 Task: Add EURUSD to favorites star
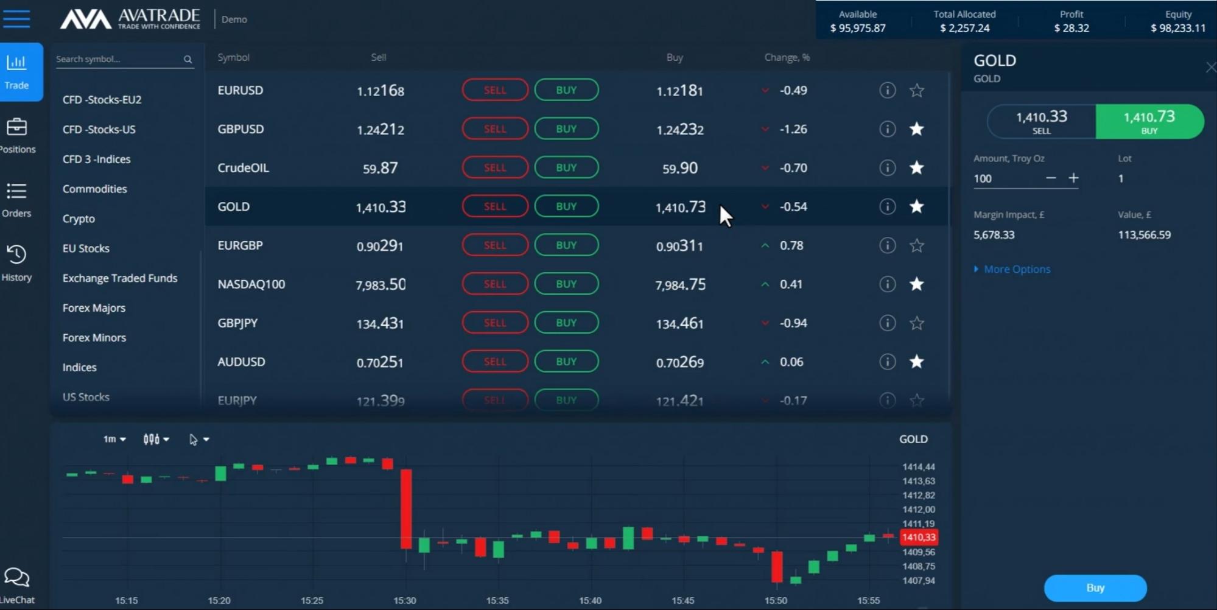pyautogui.click(x=917, y=90)
